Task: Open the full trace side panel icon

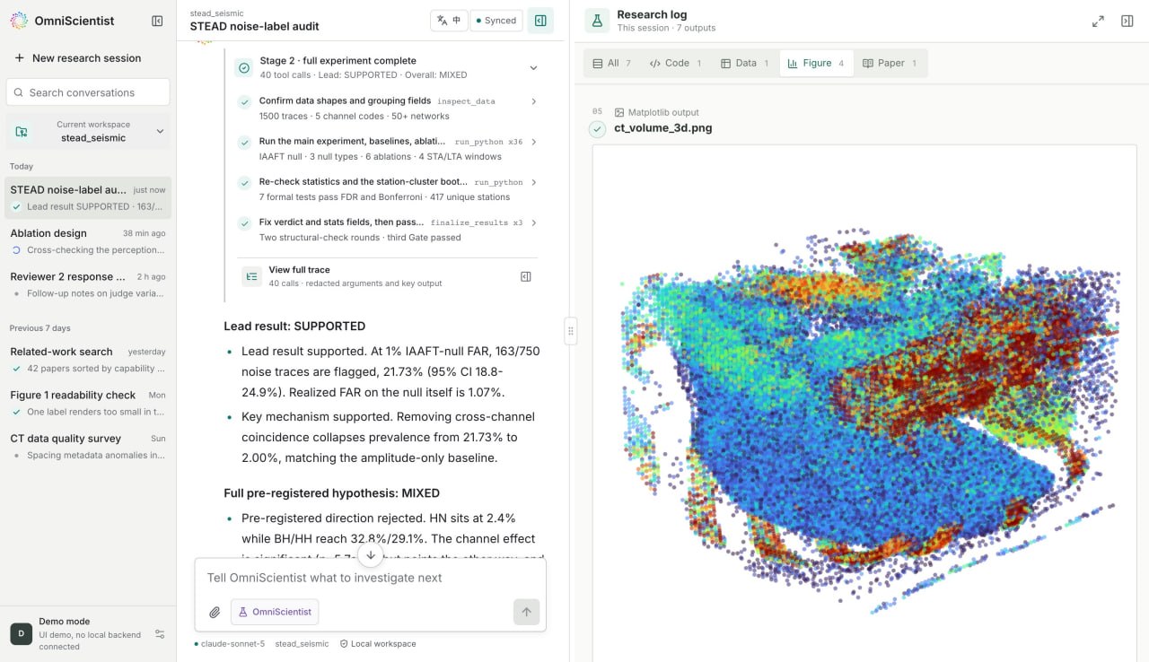Action: click(526, 276)
